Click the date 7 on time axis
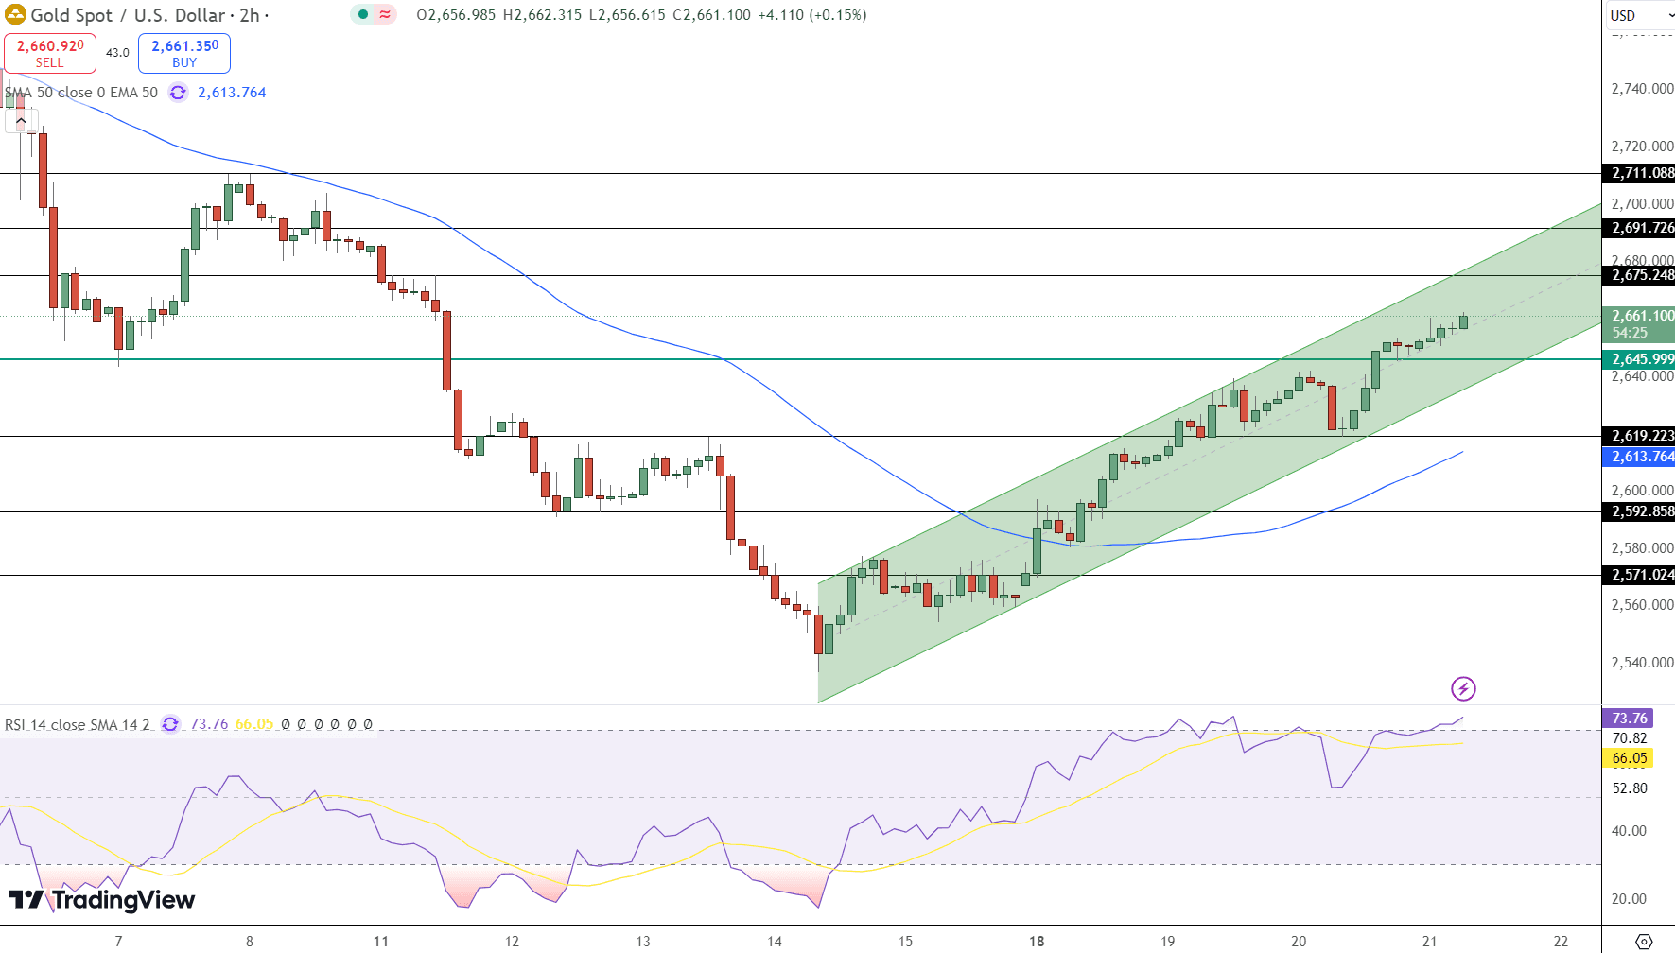Viewport: 1675px width, 953px height. 118,941
